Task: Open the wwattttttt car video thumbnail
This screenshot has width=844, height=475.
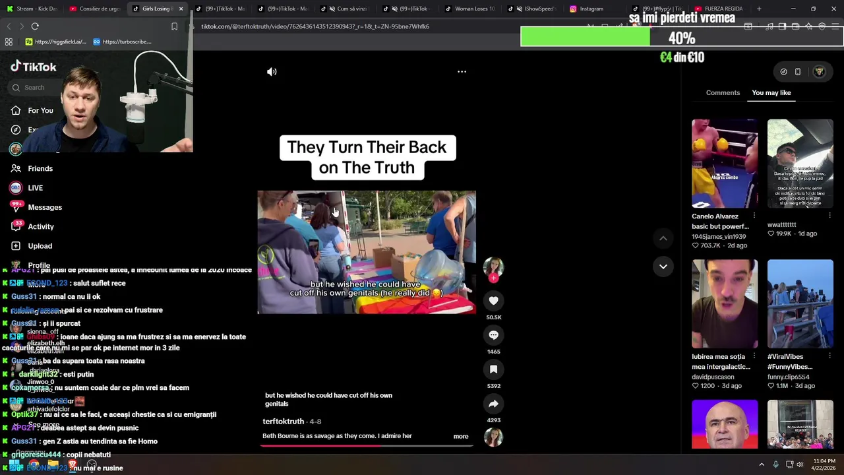Action: click(800, 164)
